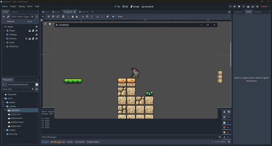Toggle distraction-free mode icon
This screenshot has height=146, width=272.
click(x=230, y=12)
